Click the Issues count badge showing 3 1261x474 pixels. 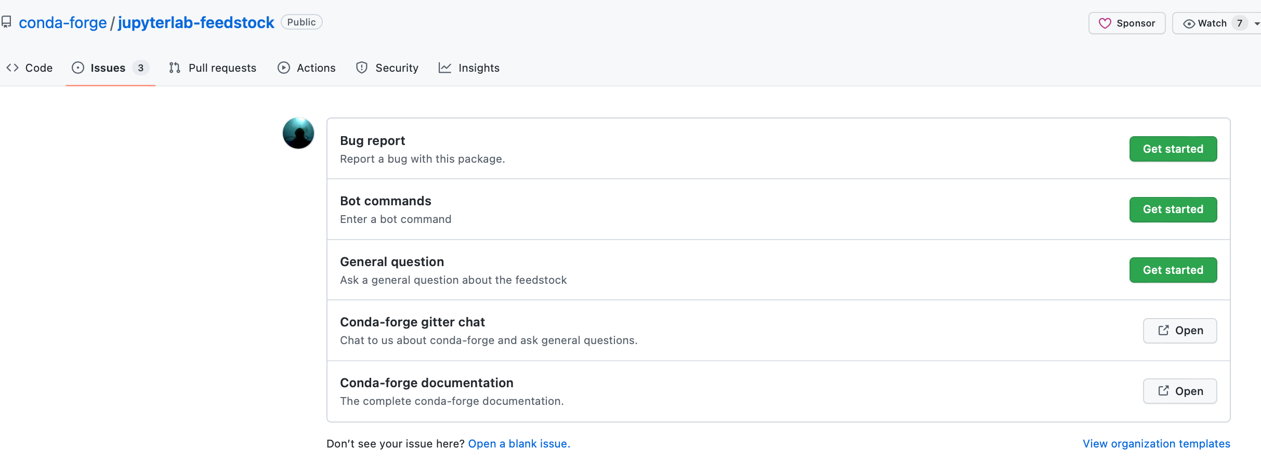[x=140, y=68]
